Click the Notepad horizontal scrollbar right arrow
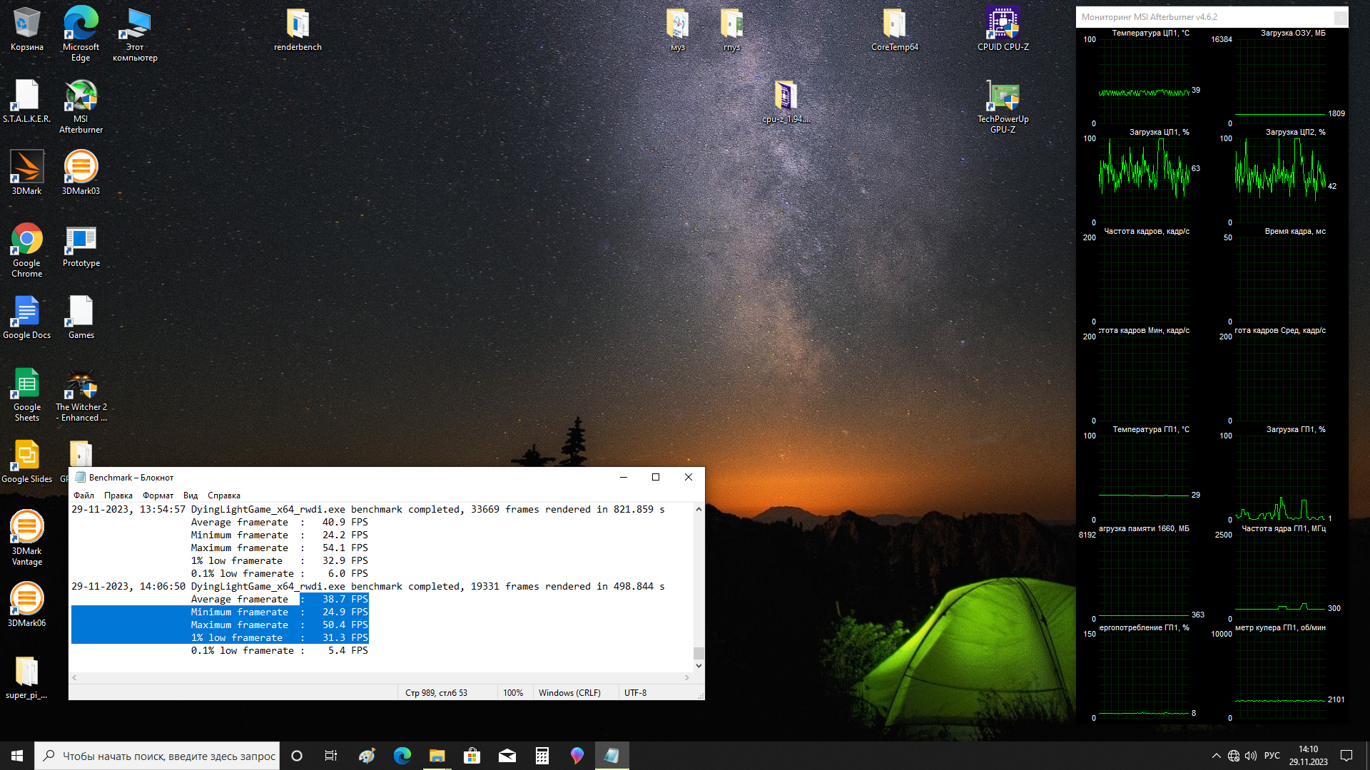 [x=687, y=678]
